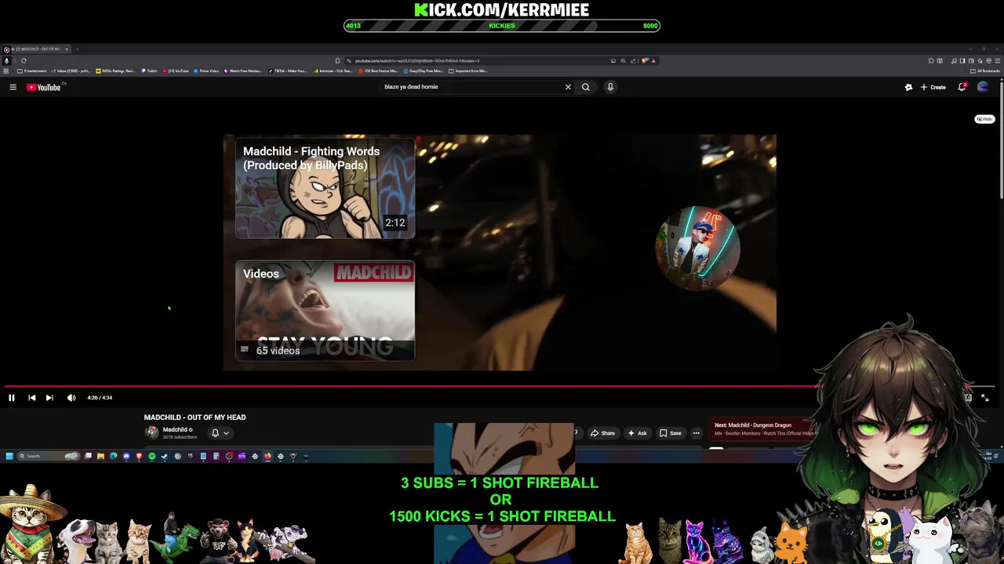The image size is (1004, 564).
Task: Open Madchild channel name link
Action: point(175,429)
